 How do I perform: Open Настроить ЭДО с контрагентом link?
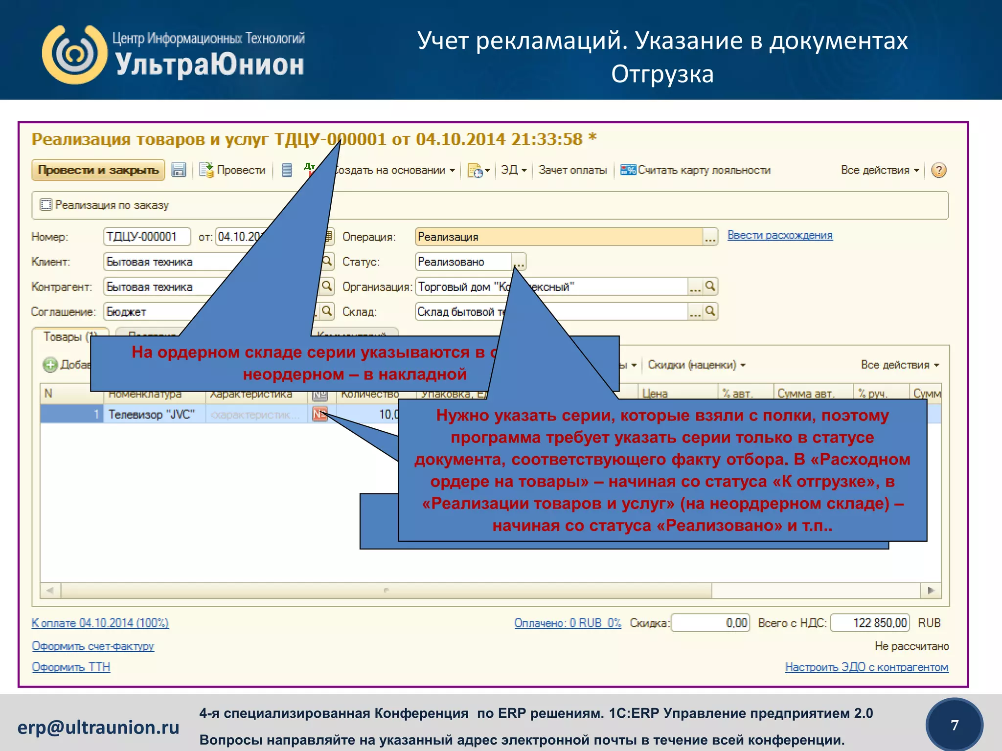[x=867, y=667]
